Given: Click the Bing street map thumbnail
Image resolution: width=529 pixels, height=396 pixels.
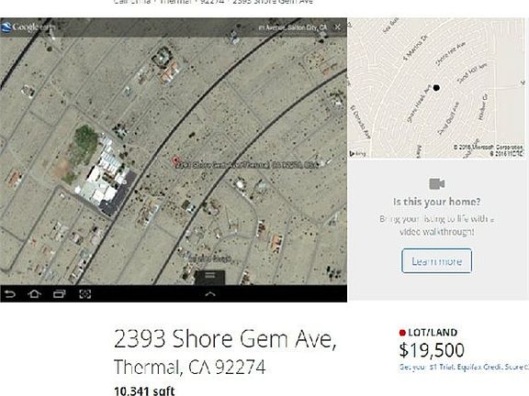Looking at the screenshot, I should click(436, 88).
